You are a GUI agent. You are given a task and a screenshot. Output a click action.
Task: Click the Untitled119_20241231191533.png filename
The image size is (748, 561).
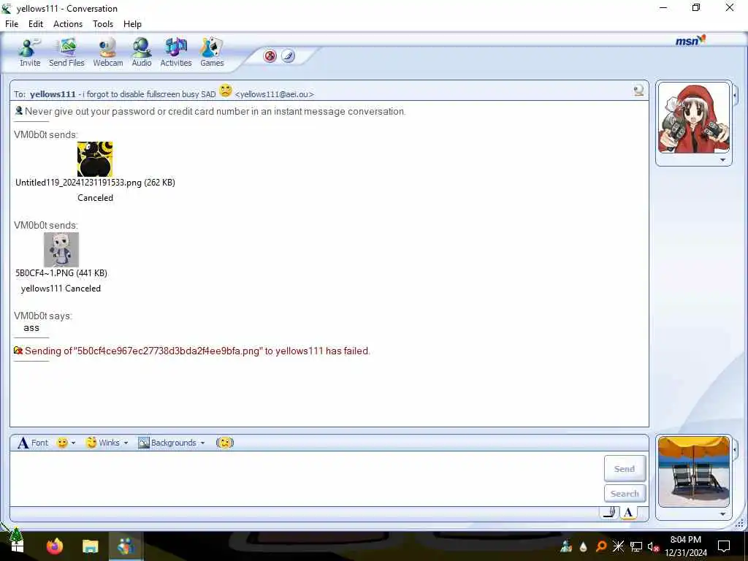point(78,182)
